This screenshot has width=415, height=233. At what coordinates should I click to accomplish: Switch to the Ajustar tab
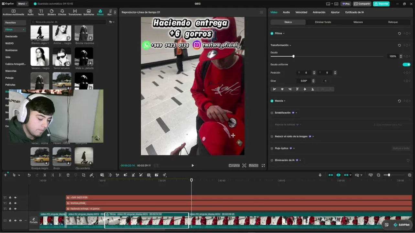click(335, 12)
